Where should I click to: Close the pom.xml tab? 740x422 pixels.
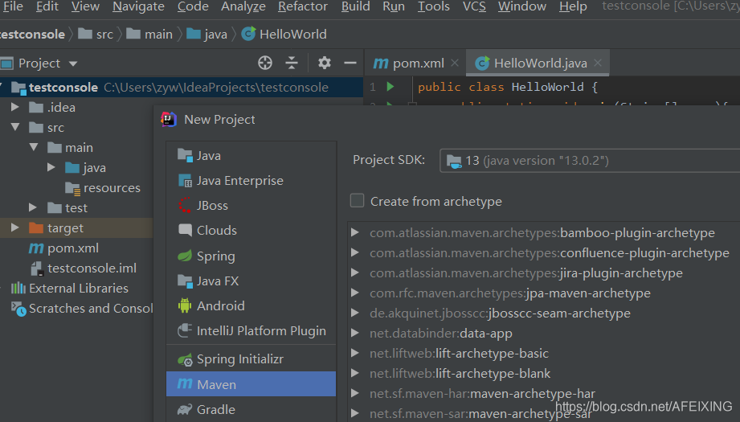point(455,63)
